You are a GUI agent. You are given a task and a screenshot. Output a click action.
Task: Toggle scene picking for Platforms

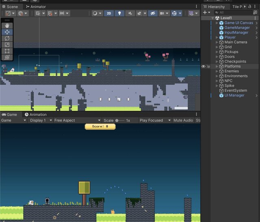click(208, 67)
